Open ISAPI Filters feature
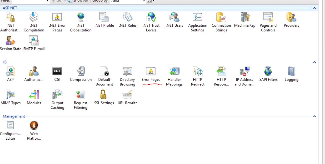Image resolution: width=325 pixels, height=164 pixels. pos(268,74)
